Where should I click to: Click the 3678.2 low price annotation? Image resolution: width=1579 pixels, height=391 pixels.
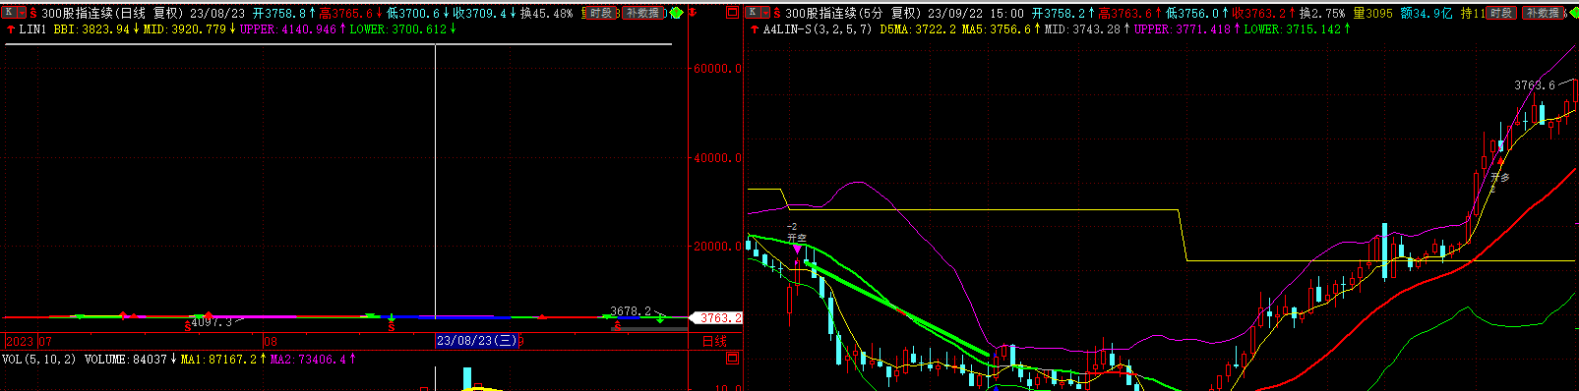click(x=631, y=310)
